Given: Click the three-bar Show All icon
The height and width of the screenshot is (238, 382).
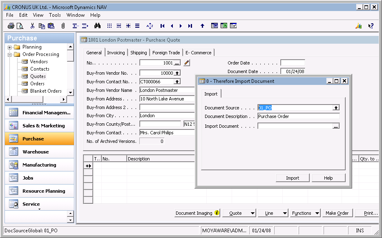Looking at the screenshot, I should point(137,26).
